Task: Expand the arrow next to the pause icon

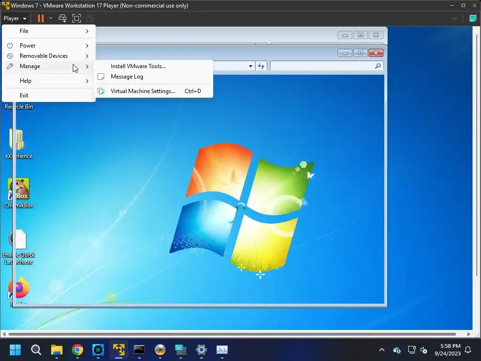Action: 51,18
